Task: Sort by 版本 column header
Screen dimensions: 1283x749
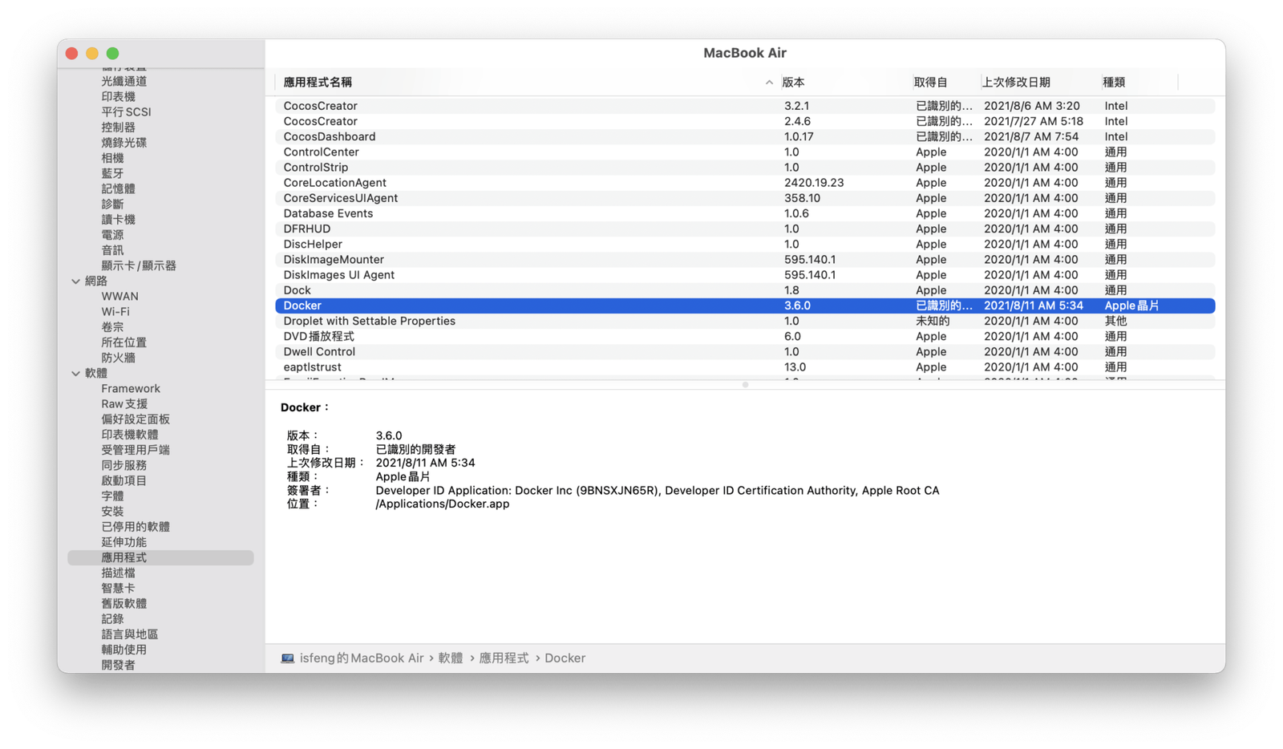Action: (x=793, y=83)
